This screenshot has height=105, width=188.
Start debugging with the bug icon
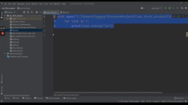click(x=169, y=8)
